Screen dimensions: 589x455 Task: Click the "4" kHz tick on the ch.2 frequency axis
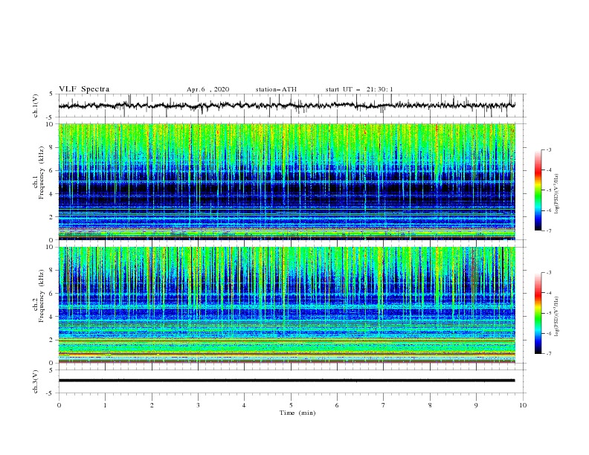[x=52, y=317]
